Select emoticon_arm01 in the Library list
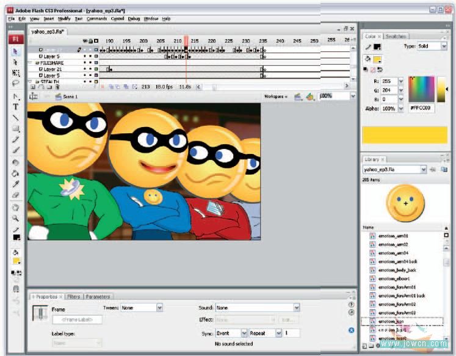The height and width of the screenshot is (356, 456). (393, 236)
